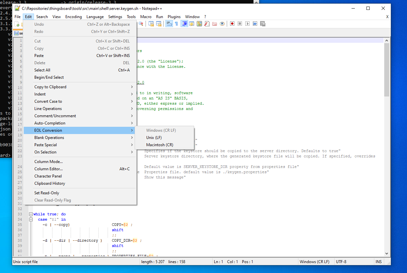Expand the Comment/Uncomment submenu

click(x=80, y=116)
